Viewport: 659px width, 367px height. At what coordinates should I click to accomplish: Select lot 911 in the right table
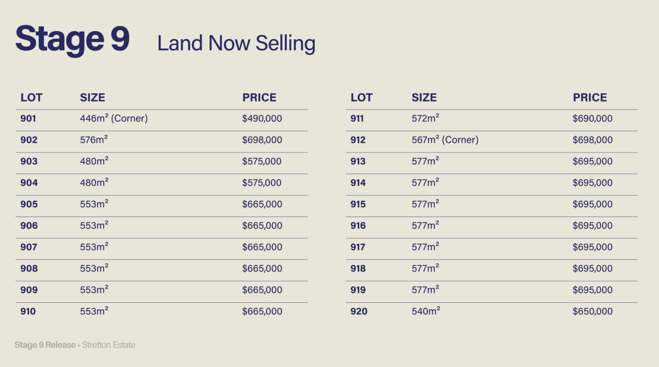tap(357, 118)
